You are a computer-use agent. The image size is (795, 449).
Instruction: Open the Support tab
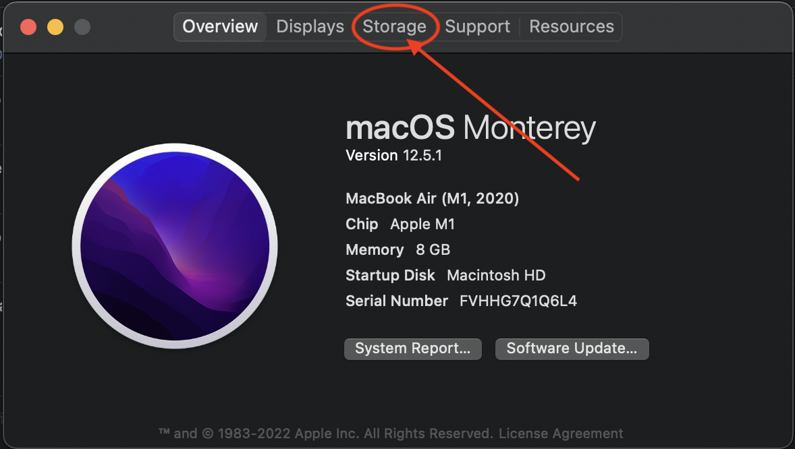coord(477,26)
